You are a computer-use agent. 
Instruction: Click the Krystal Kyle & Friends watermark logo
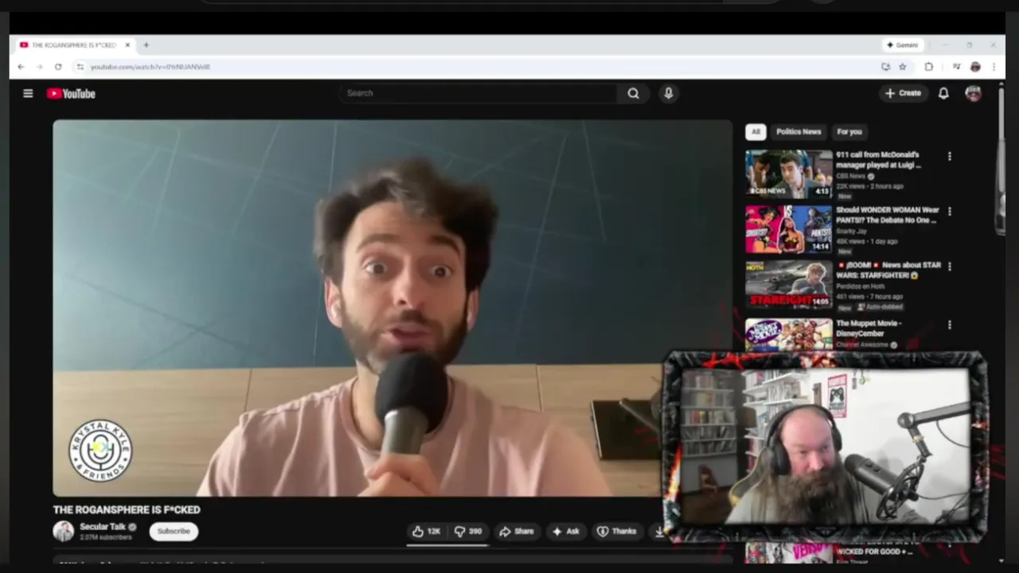[100, 450]
